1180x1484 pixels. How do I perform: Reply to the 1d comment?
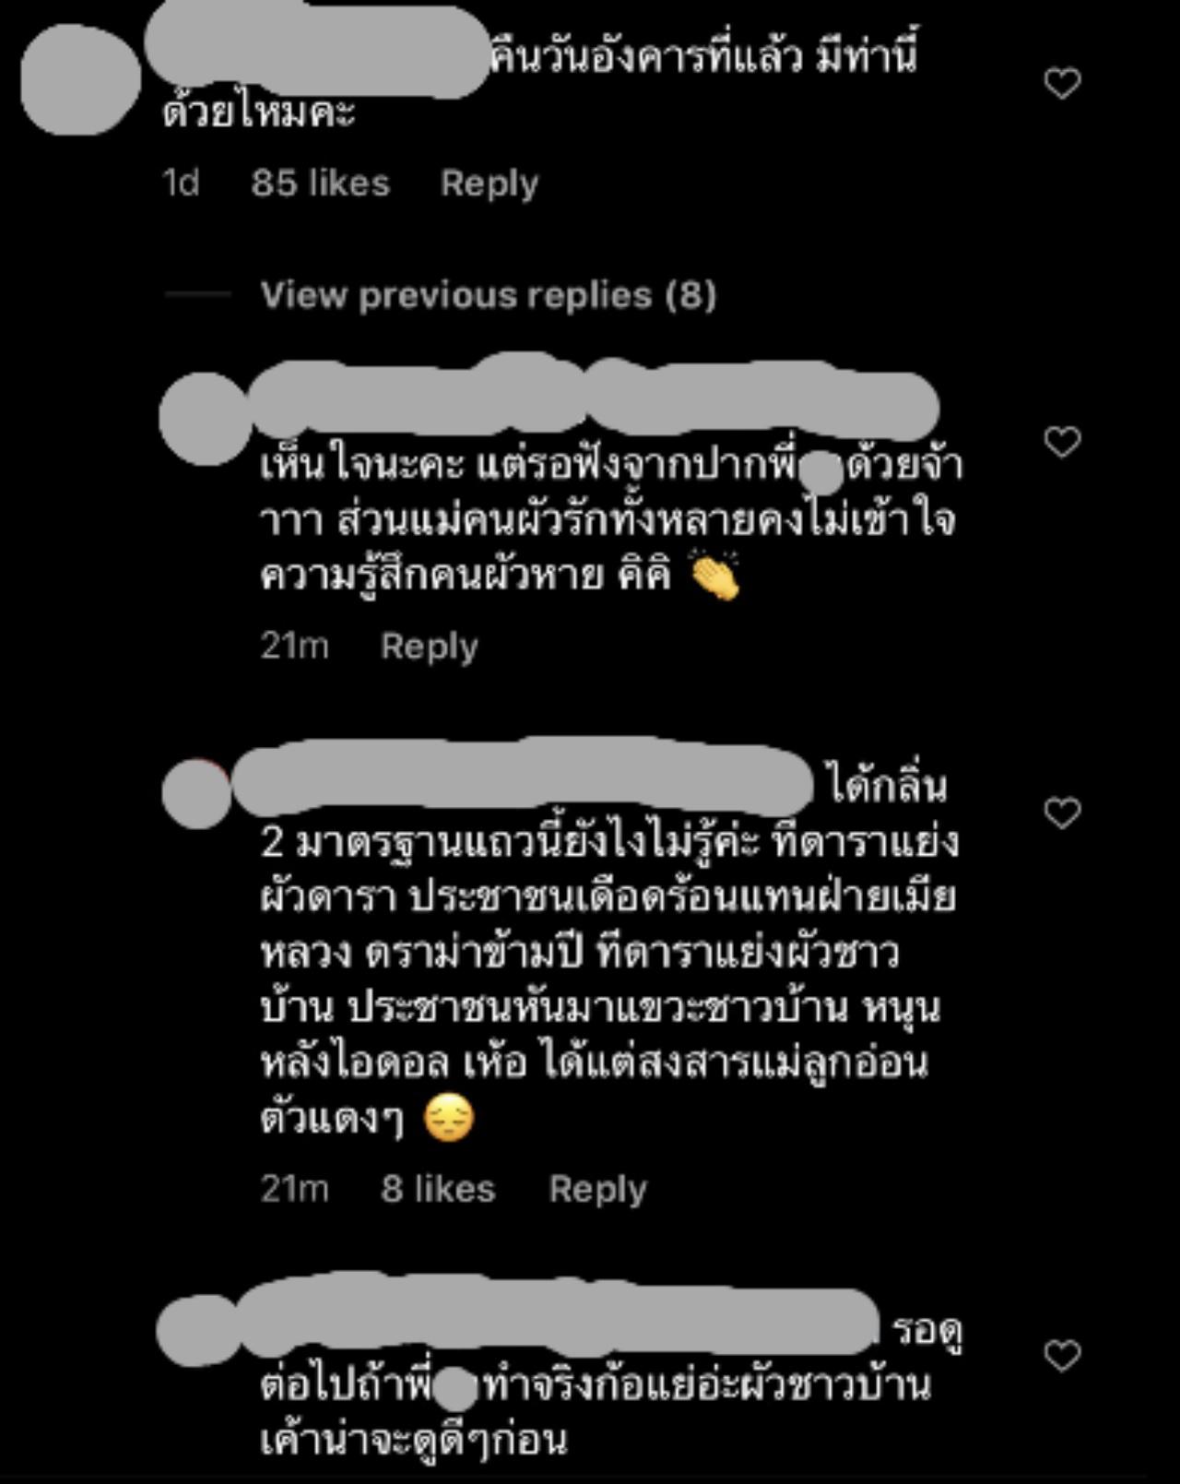click(x=490, y=184)
